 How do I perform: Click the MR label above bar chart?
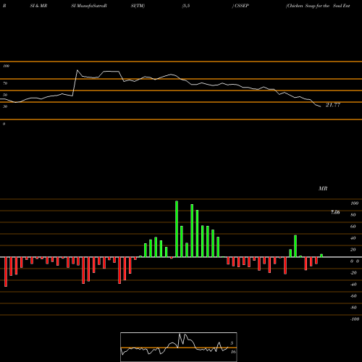coord(323,188)
